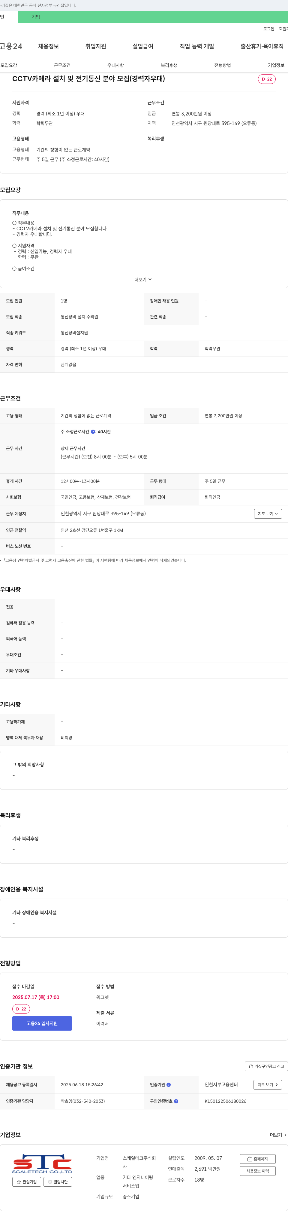View 채용정보 이력 for the company

(x=257, y=1171)
